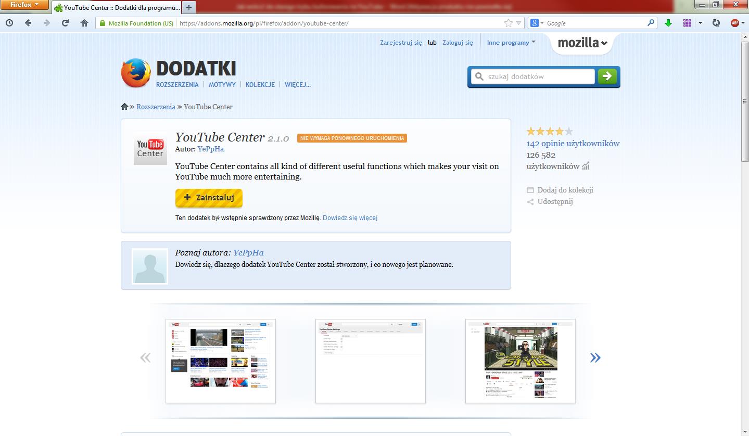Click the DODATKI heading
The height and width of the screenshot is (436, 749).
click(196, 69)
